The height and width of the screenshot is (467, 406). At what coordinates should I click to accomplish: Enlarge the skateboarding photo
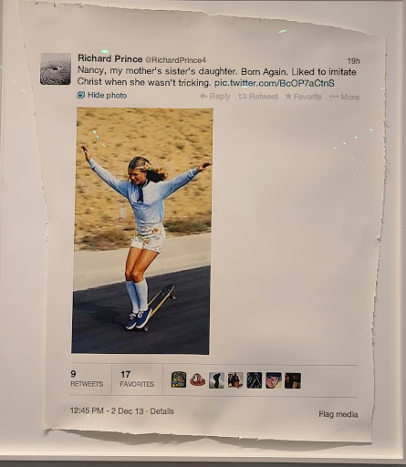[141, 231]
